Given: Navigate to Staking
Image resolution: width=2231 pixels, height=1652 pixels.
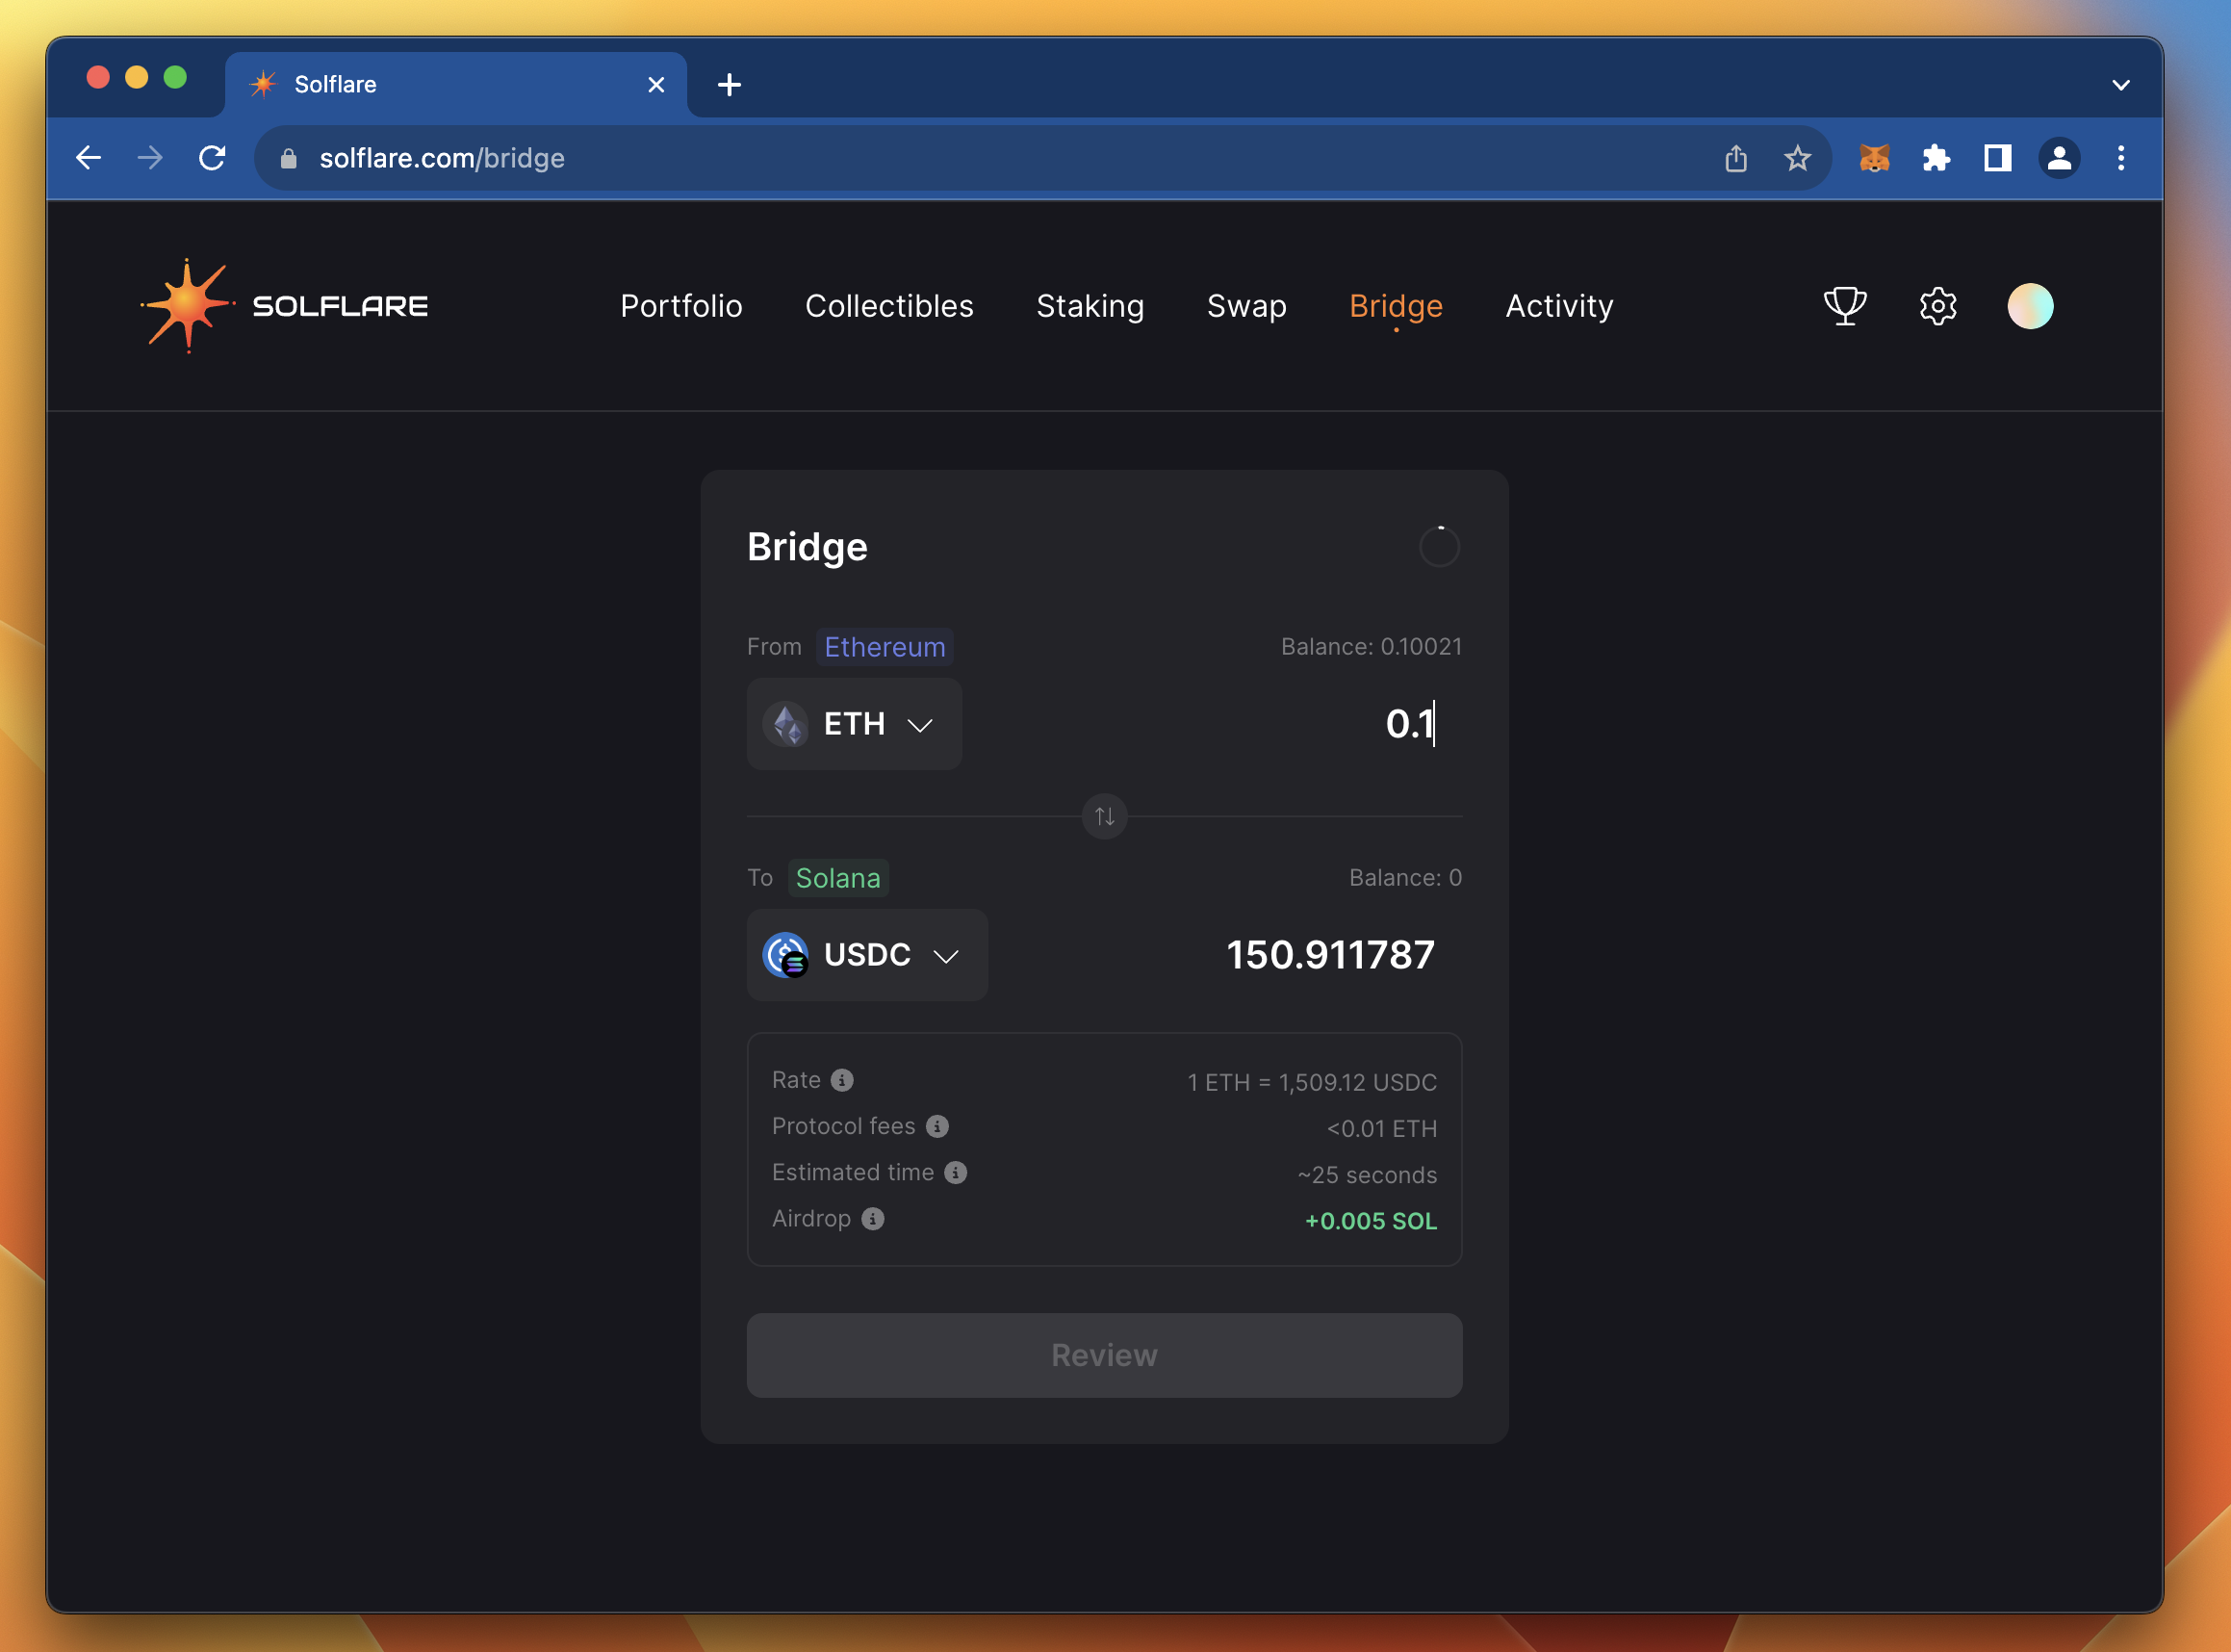Looking at the screenshot, I should click(x=1090, y=306).
